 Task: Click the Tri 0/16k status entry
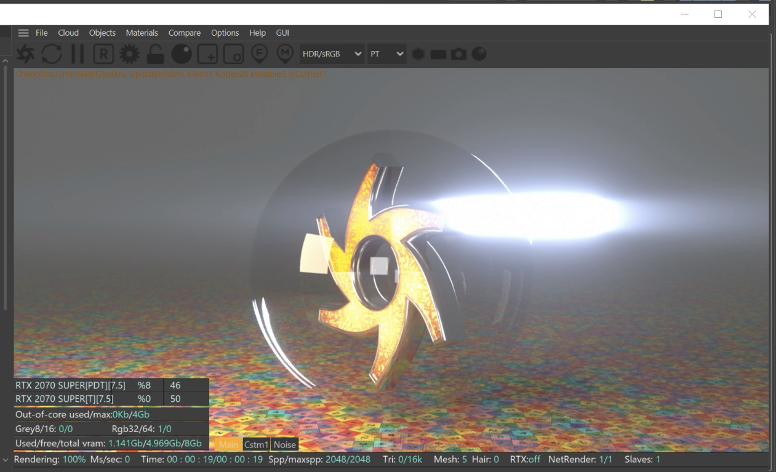coord(402,459)
